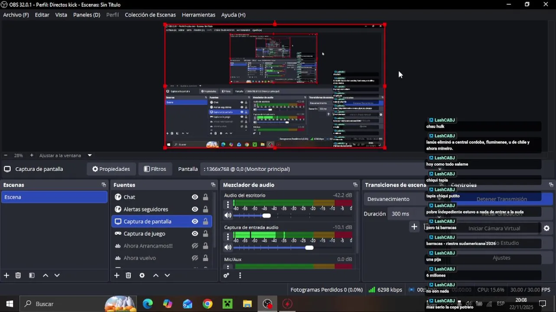The image size is (556, 312).
Task: Mute Captura de entrada audio speaker
Action: (228, 247)
